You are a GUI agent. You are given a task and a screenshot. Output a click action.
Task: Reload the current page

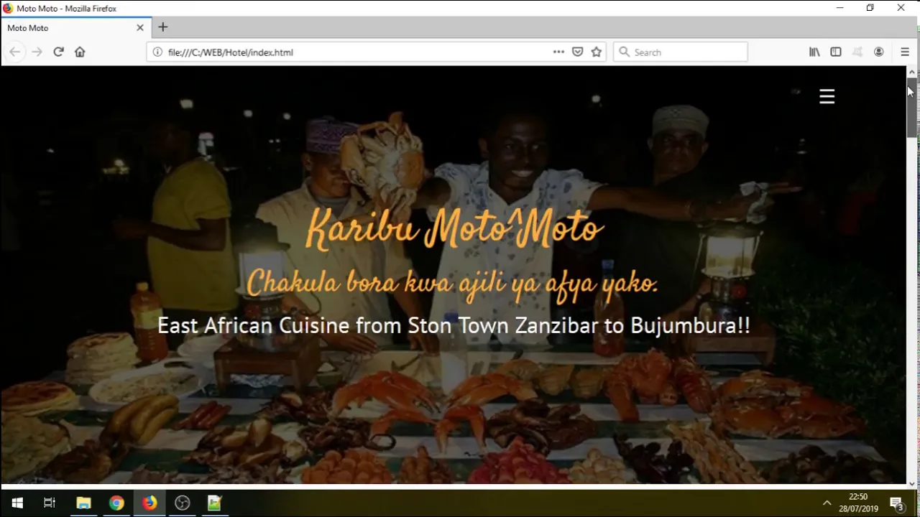pos(58,52)
